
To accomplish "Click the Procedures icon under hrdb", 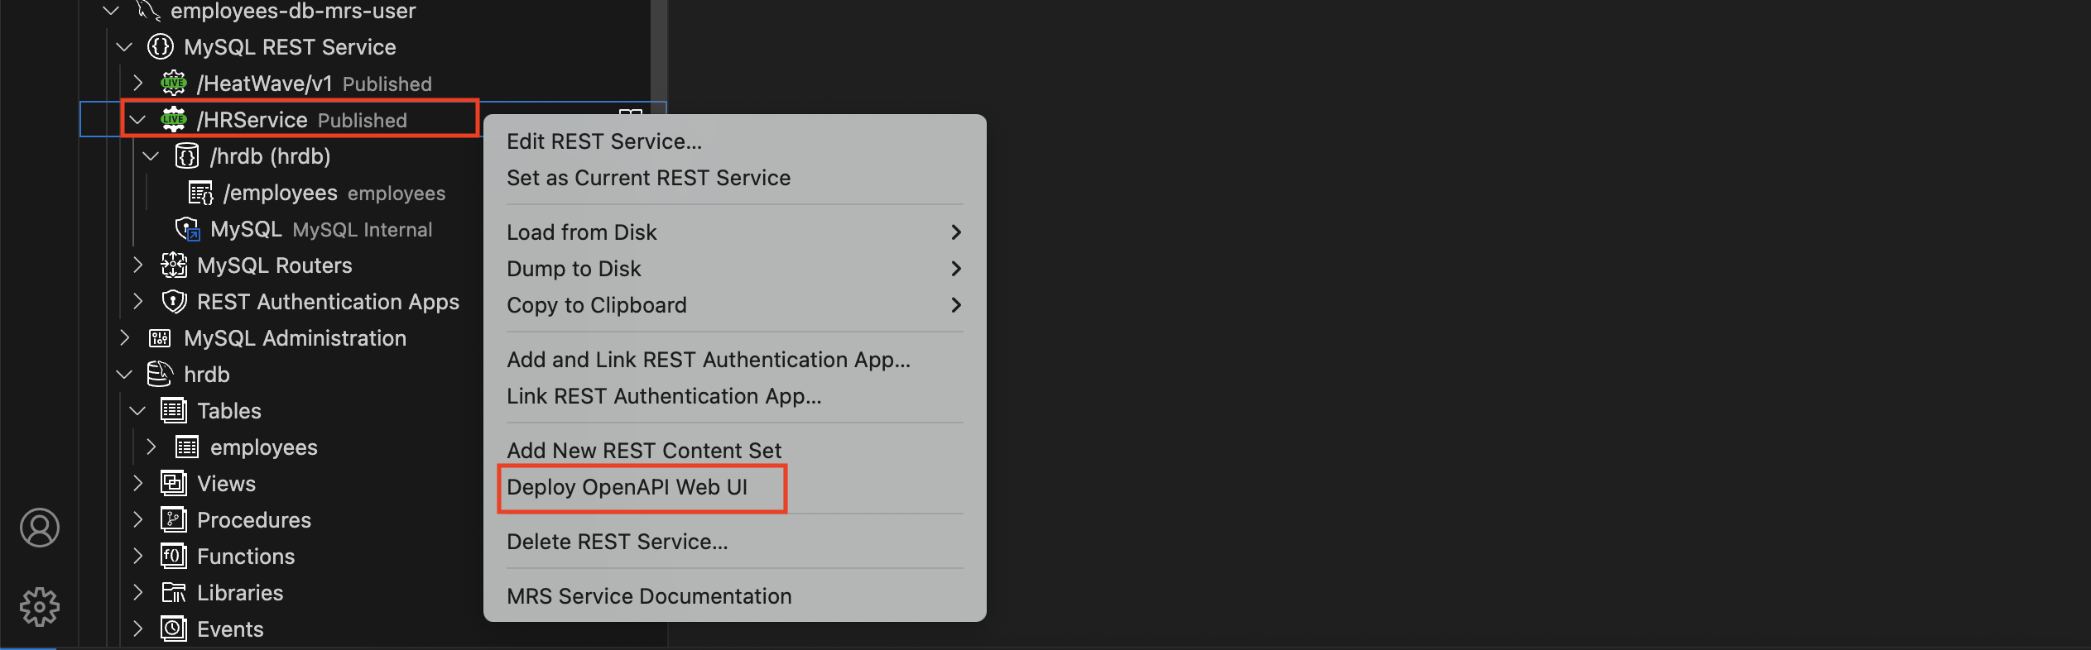I will (173, 519).
